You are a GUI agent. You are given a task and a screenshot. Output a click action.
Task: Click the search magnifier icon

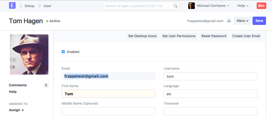point(175,6)
